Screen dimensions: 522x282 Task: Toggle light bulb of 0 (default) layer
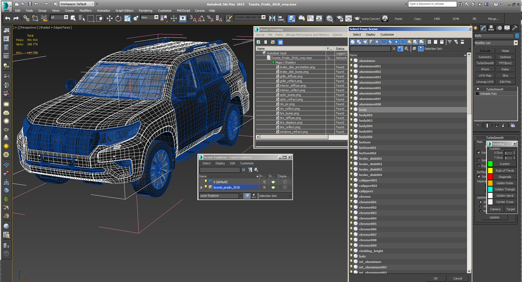(x=206, y=182)
